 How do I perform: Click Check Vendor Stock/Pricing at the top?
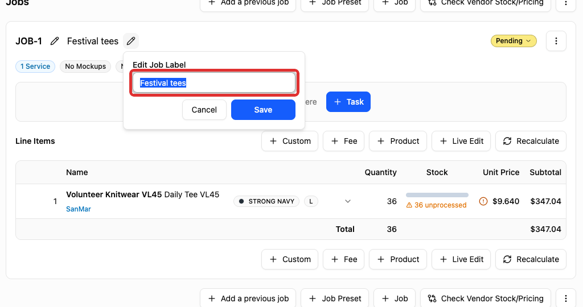coord(486,3)
